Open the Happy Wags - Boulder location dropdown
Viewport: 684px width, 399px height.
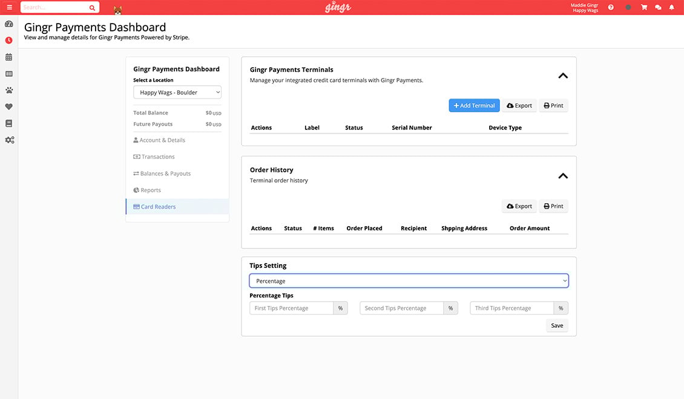[x=177, y=92]
